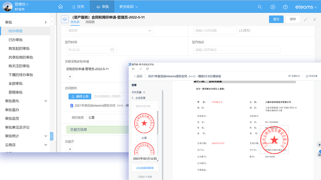Open the home icon in top bar

point(60,7)
